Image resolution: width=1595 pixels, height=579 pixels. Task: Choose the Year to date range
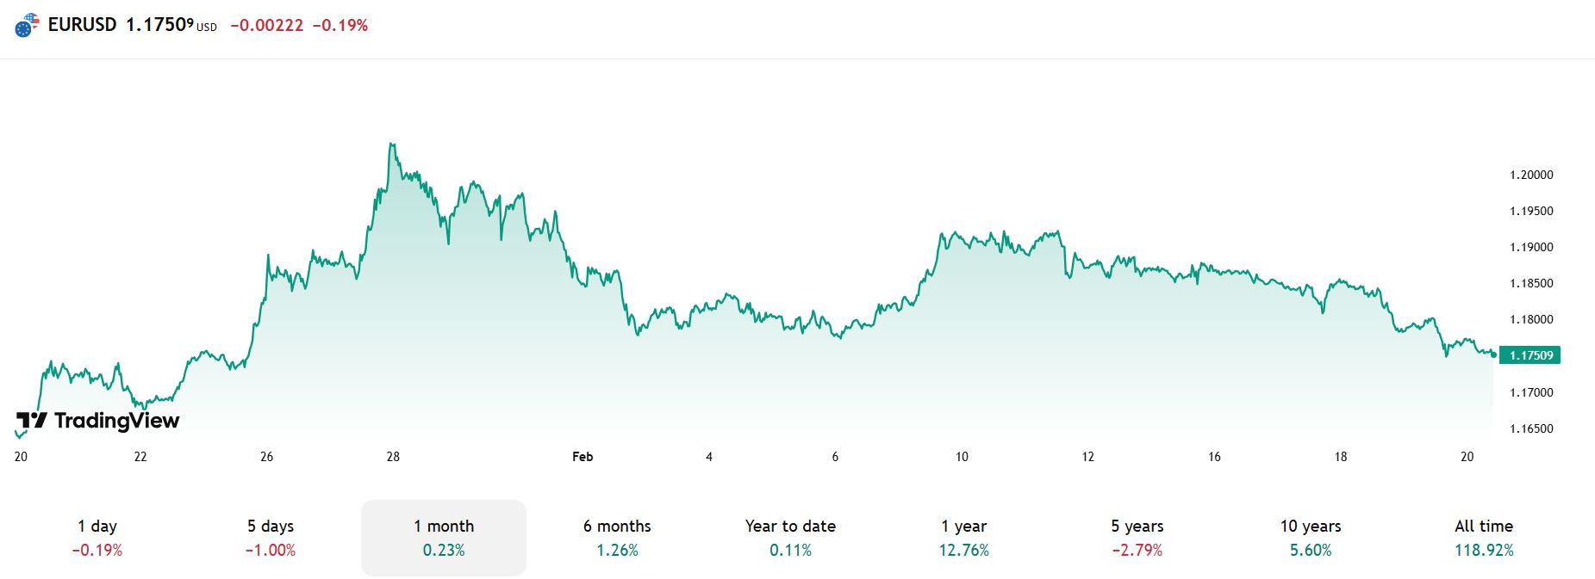point(790,538)
